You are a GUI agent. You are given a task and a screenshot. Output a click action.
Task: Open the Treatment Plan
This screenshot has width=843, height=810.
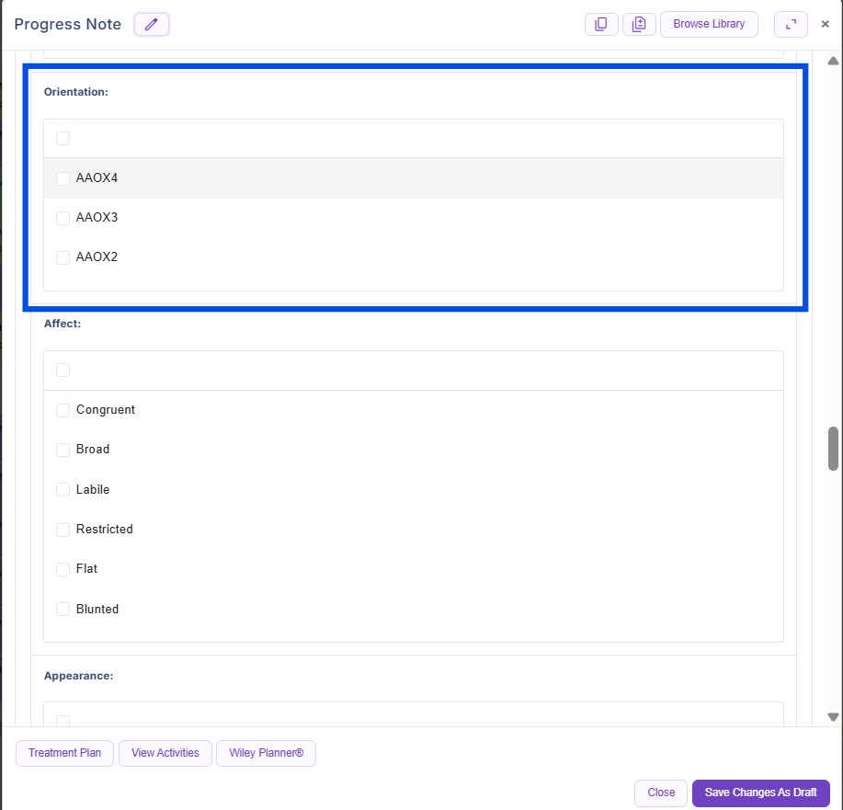pyautogui.click(x=64, y=753)
